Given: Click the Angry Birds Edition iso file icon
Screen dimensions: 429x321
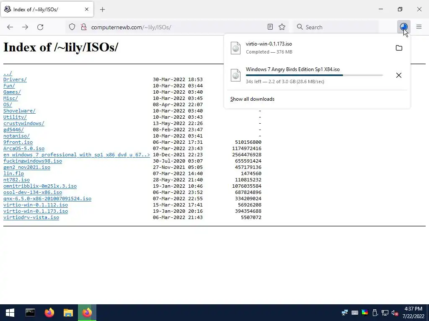Looking at the screenshot, I should (x=235, y=75).
